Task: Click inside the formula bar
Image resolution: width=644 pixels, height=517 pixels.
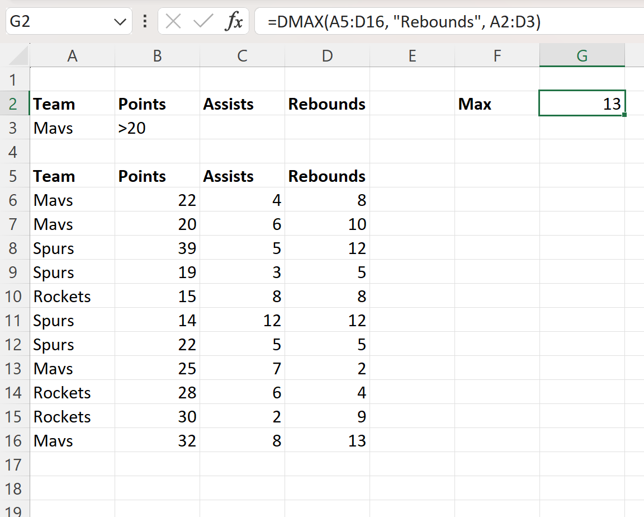Action: [x=391, y=22]
